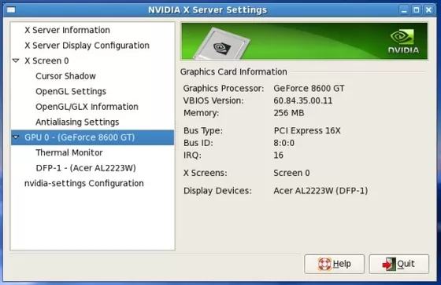Click VBIOS version 60.84.35.00.11
The width and height of the screenshot is (441, 285).
pyautogui.click(x=303, y=100)
